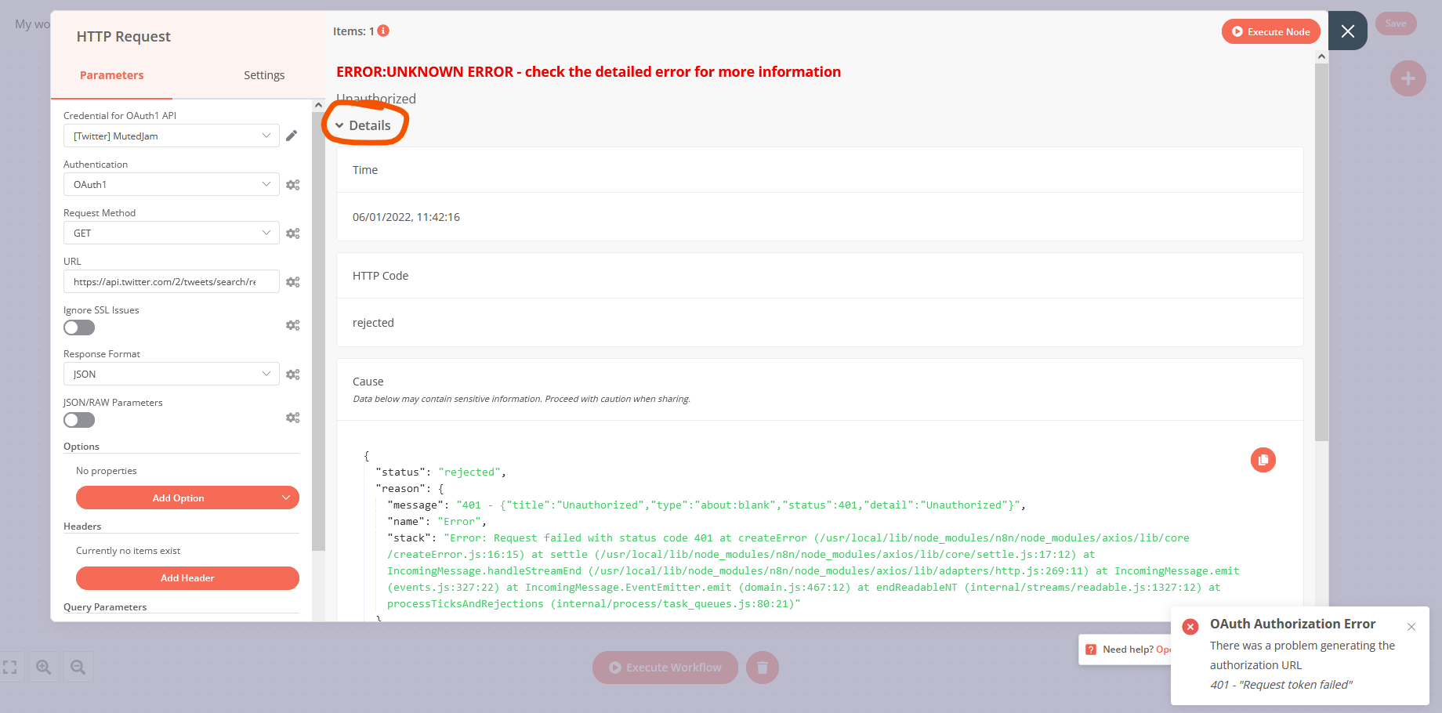Click the pencil icon to edit the credential

tap(292, 135)
